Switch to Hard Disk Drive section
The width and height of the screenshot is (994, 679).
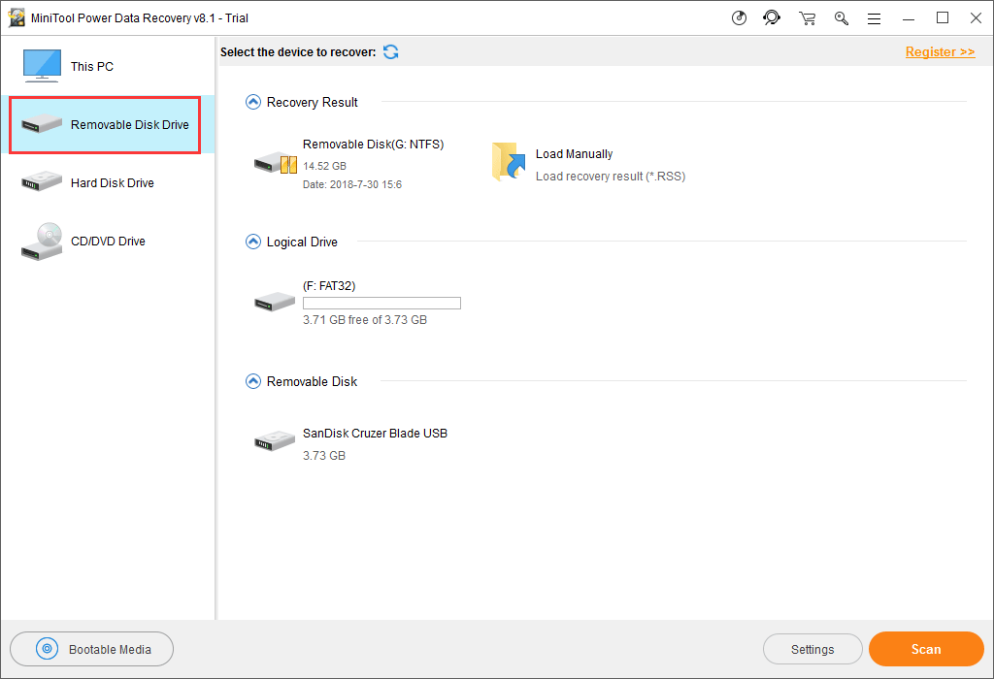pyautogui.click(x=112, y=183)
